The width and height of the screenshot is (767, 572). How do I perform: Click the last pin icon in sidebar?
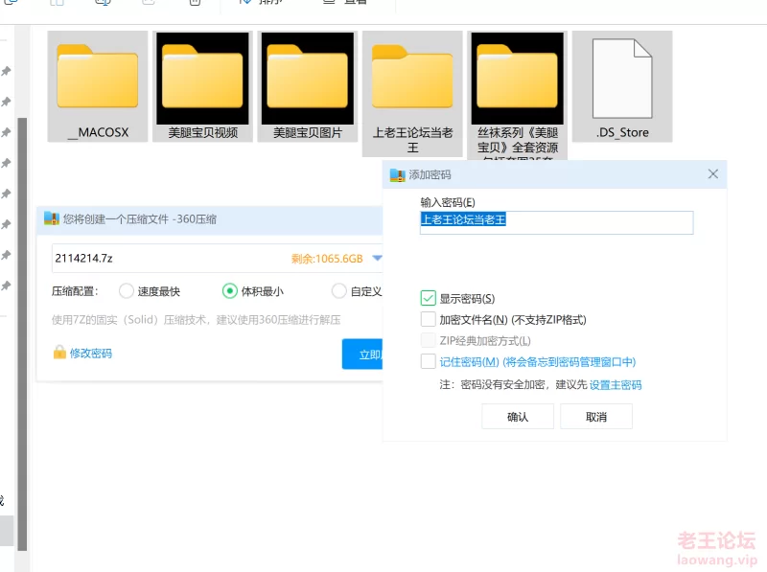click(6, 286)
